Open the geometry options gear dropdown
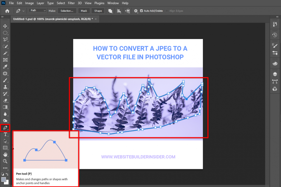The height and width of the screenshot is (187, 281). (136, 11)
